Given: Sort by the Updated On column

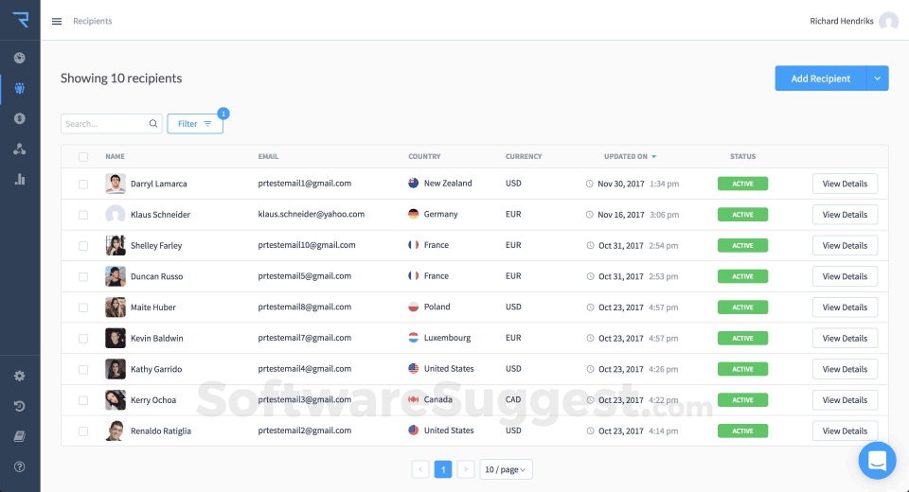Looking at the screenshot, I should 631,156.
